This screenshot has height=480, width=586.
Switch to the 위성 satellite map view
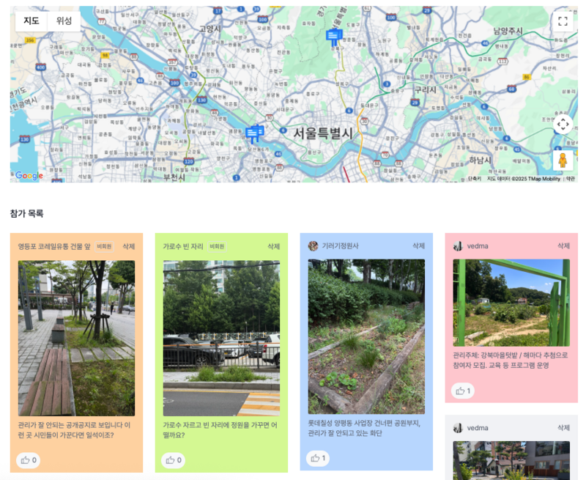(64, 21)
